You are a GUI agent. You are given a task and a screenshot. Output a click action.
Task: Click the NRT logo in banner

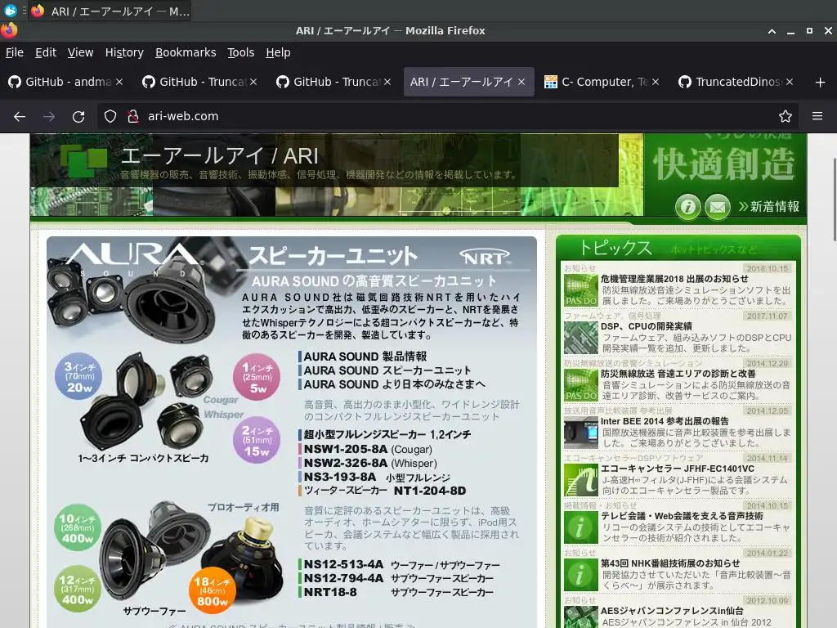point(485,258)
